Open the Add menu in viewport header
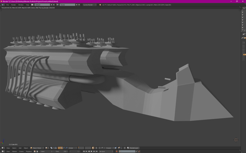The image size is (246, 153). coord(20,148)
